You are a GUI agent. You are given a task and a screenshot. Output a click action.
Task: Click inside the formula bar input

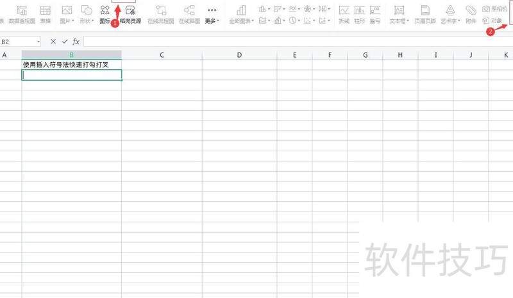point(298,42)
